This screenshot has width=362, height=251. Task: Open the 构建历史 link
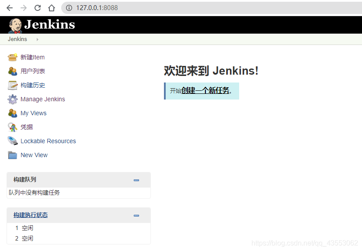pyautogui.click(x=33, y=85)
